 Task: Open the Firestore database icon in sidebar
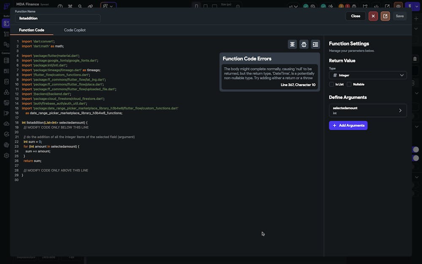(6, 60)
